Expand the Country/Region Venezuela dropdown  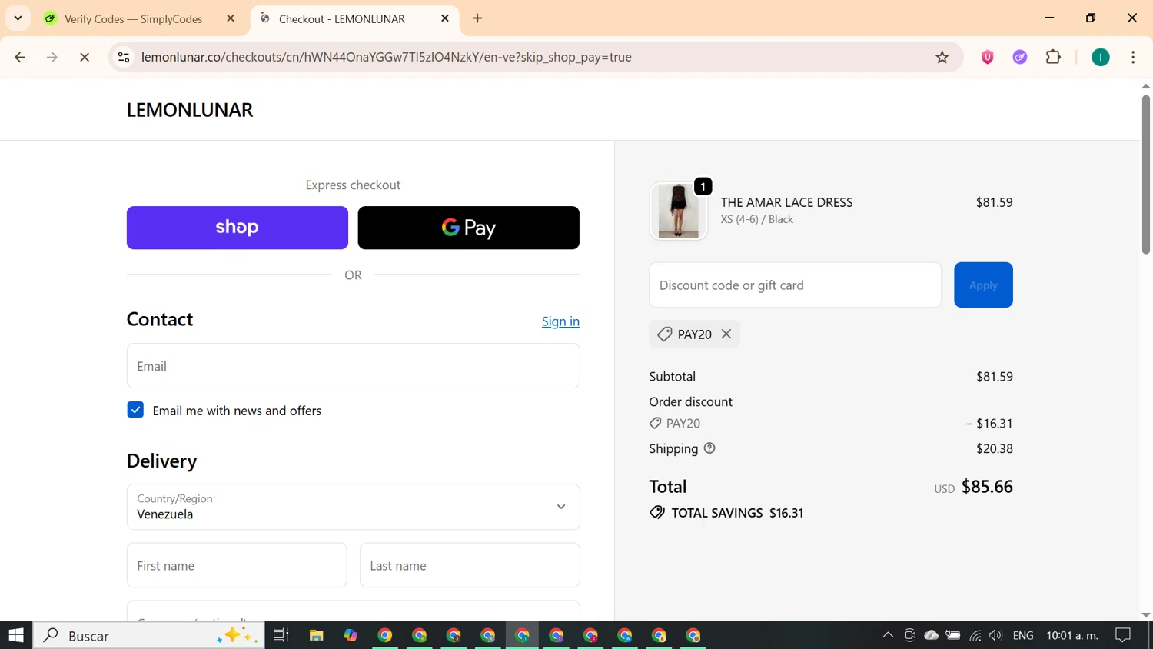(x=354, y=507)
